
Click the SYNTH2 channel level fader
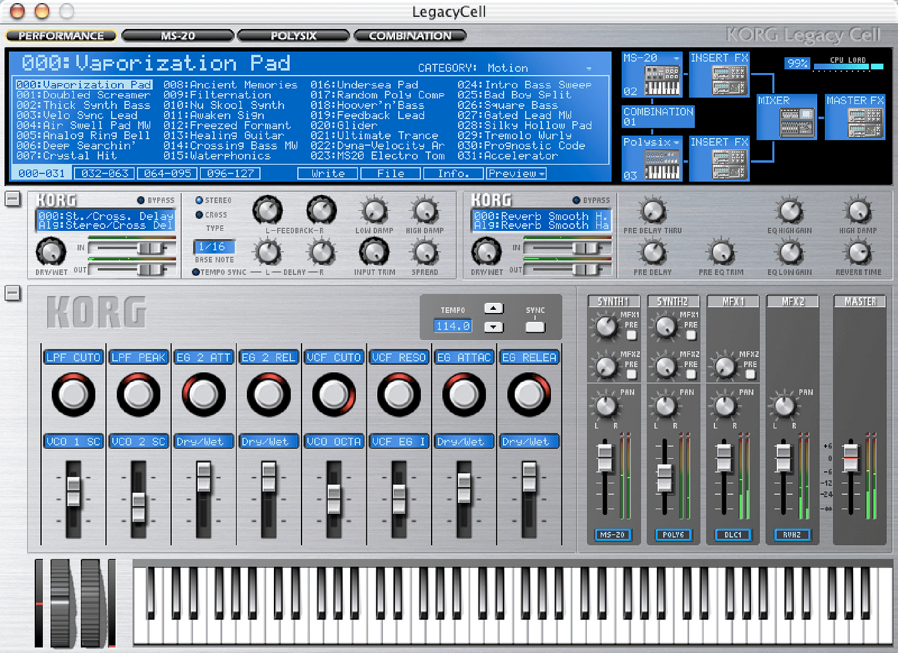pos(665,478)
